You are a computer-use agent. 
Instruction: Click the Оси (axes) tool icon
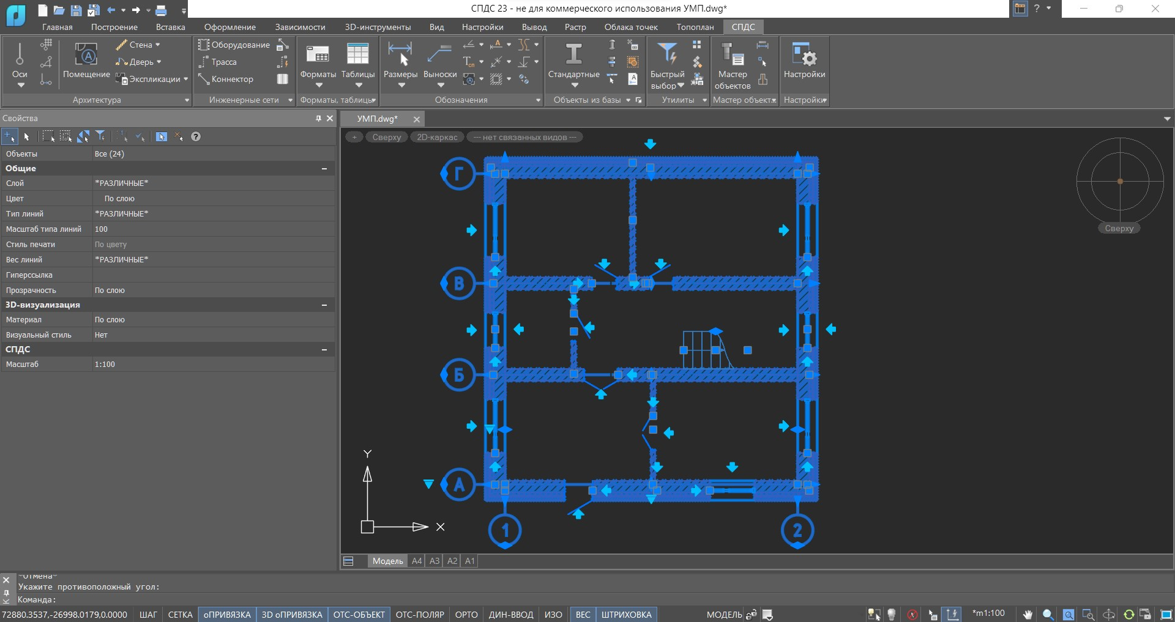click(20, 55)
